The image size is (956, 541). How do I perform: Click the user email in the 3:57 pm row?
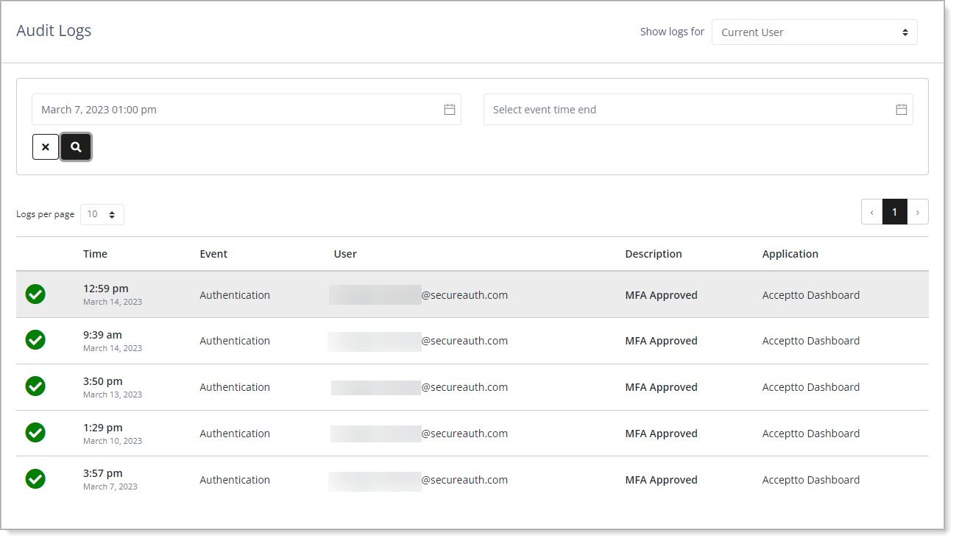(x=419, y=480)
